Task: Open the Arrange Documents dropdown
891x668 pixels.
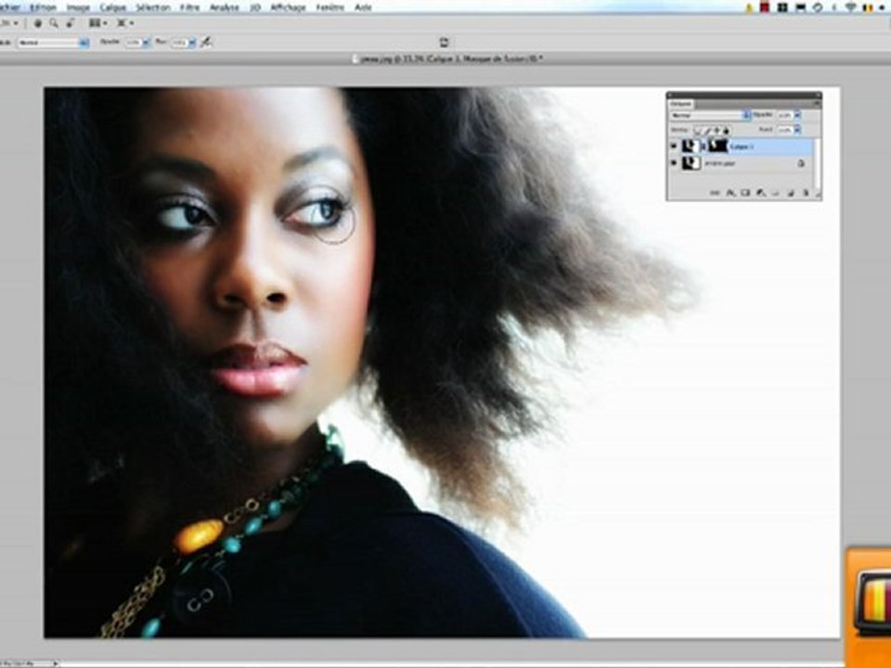Action: coord(97,23)
